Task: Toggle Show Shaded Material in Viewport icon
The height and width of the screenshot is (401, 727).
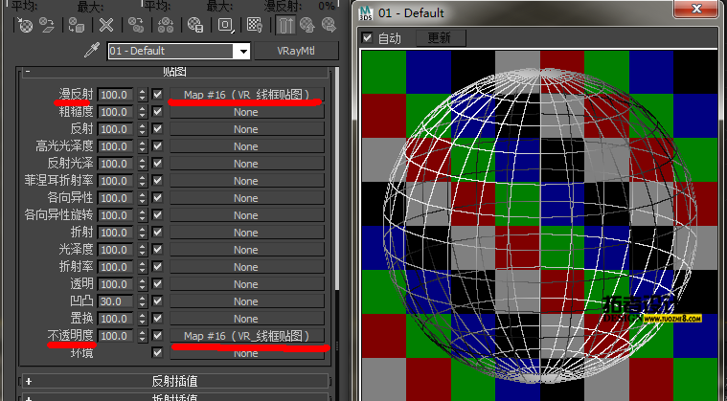Action: coord(255,25)
